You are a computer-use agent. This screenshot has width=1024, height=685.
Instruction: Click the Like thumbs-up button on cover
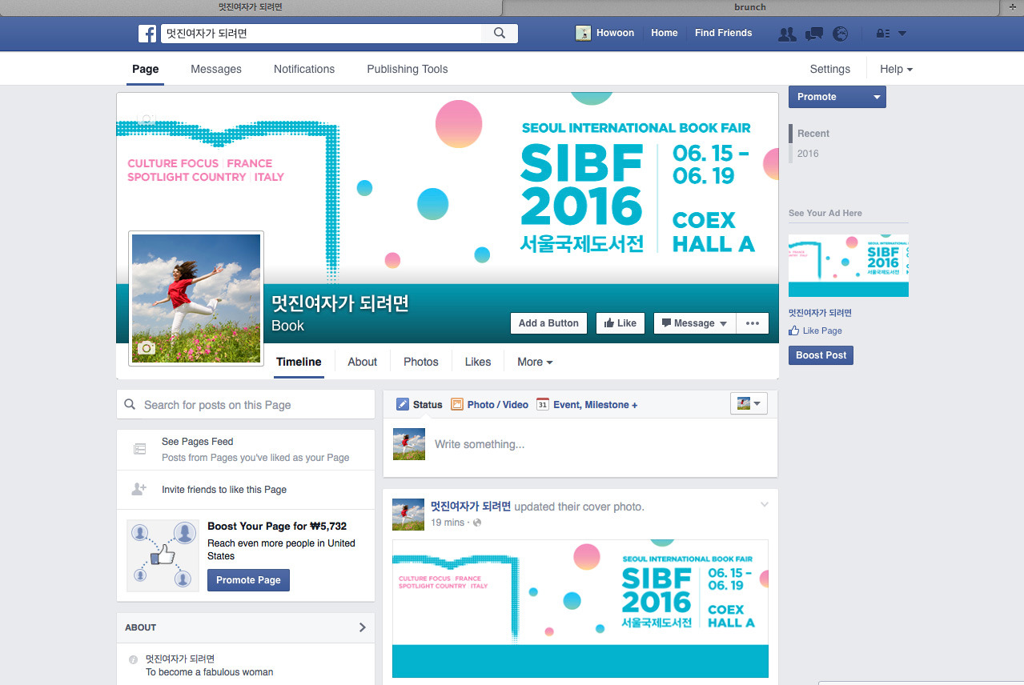(x=620, y=323)
